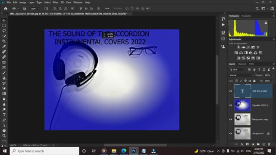Open the Filter menu

click(55, 3)
